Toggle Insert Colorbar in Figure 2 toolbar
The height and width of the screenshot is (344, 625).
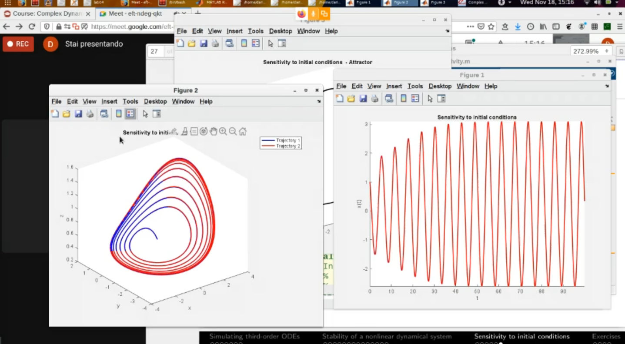click(x=119, y=114)
